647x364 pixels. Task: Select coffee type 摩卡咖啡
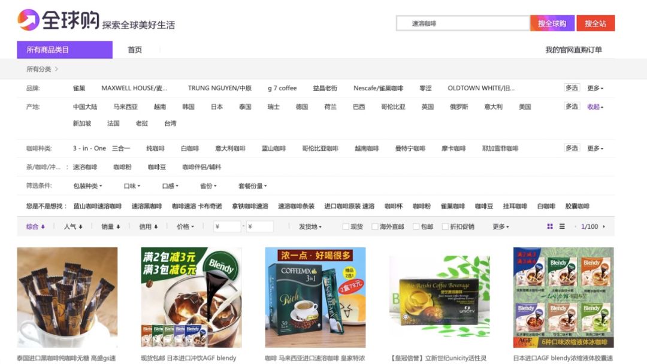[453, 148]
